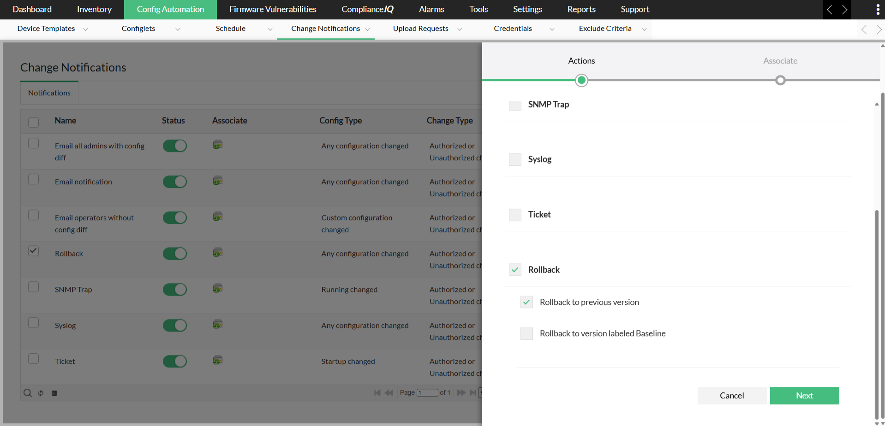Enable the Syslog action checkbox
The width and height of the screenshot is (885, 426).
pos(515,159)
